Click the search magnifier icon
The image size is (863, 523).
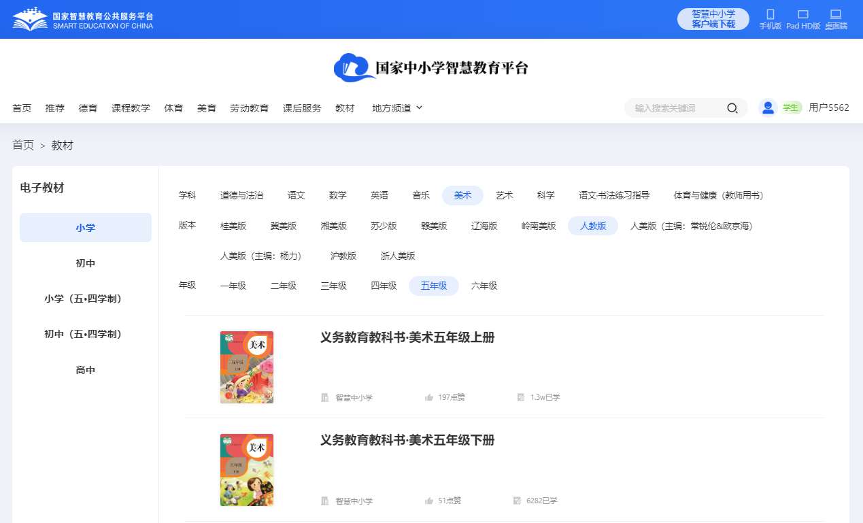coord(732,108)
